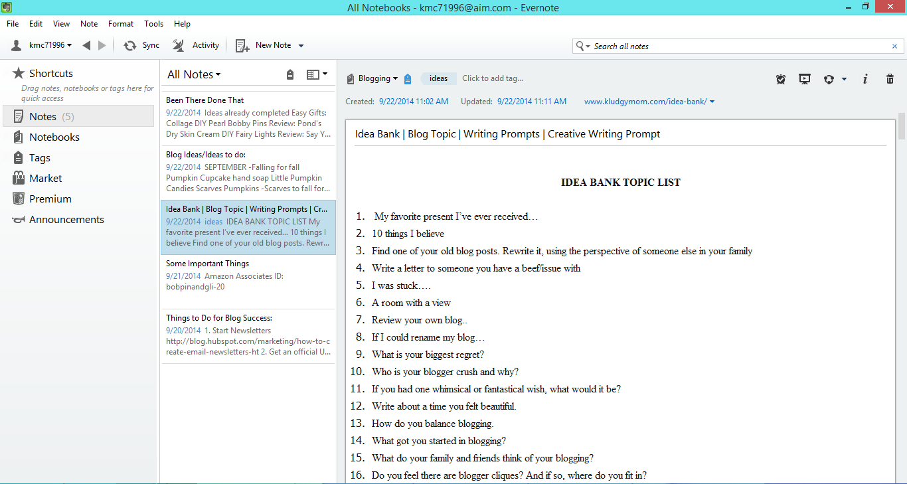The image size is (907, 484).
Task: Select the 'Idea Bank | Blog Topic' note
Action: pos(248,227)
